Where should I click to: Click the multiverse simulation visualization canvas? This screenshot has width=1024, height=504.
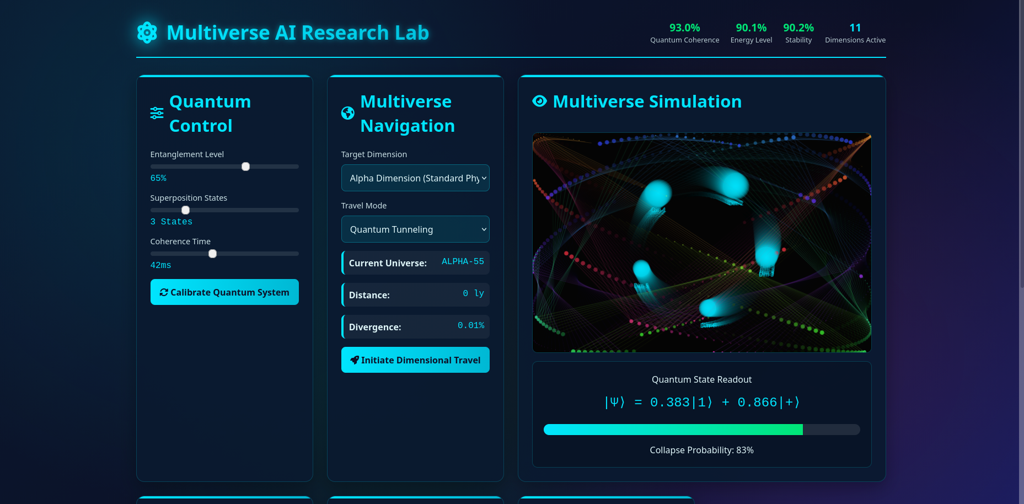[701, 242]
